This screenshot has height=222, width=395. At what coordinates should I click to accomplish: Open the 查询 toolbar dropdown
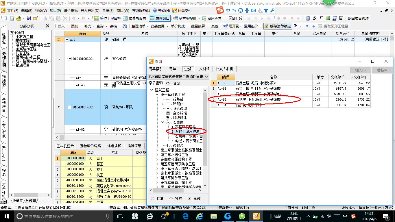[102, 26]
